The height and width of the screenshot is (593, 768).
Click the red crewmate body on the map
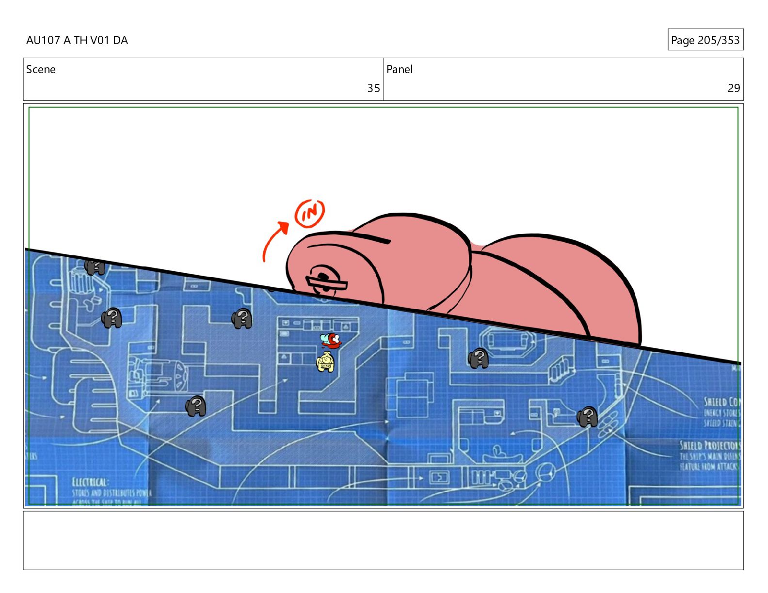(x=331, y=341)
